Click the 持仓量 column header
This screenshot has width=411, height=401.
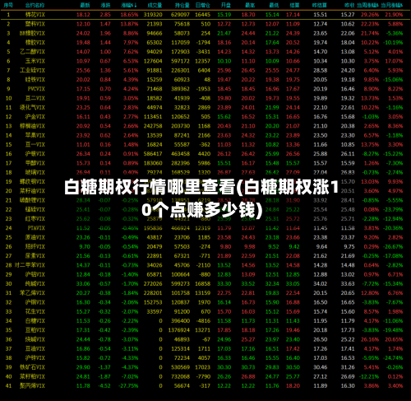(182, 5)
